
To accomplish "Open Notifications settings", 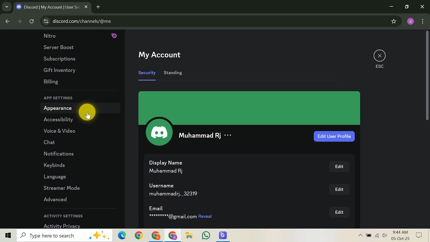I will click(80, 154).
